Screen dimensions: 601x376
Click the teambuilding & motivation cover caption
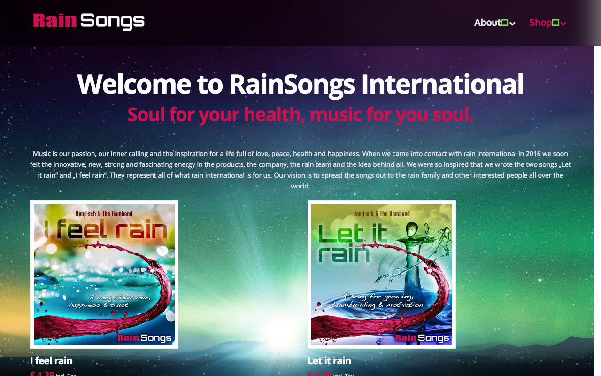377,305
